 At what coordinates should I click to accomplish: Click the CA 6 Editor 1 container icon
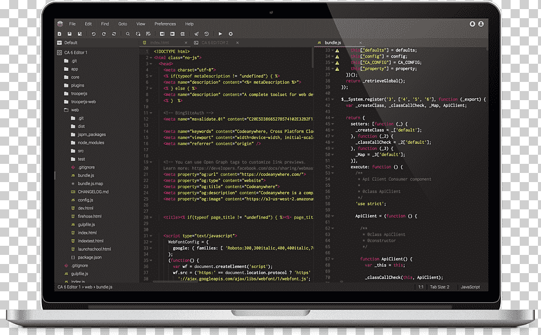tap(60, 53)
